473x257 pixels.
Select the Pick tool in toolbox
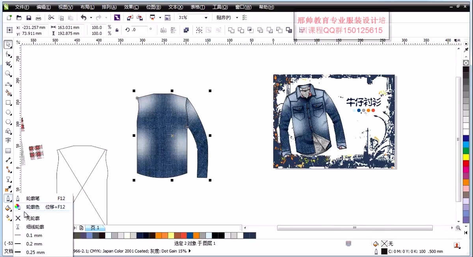pyautogui.click(x=8, y=45)
